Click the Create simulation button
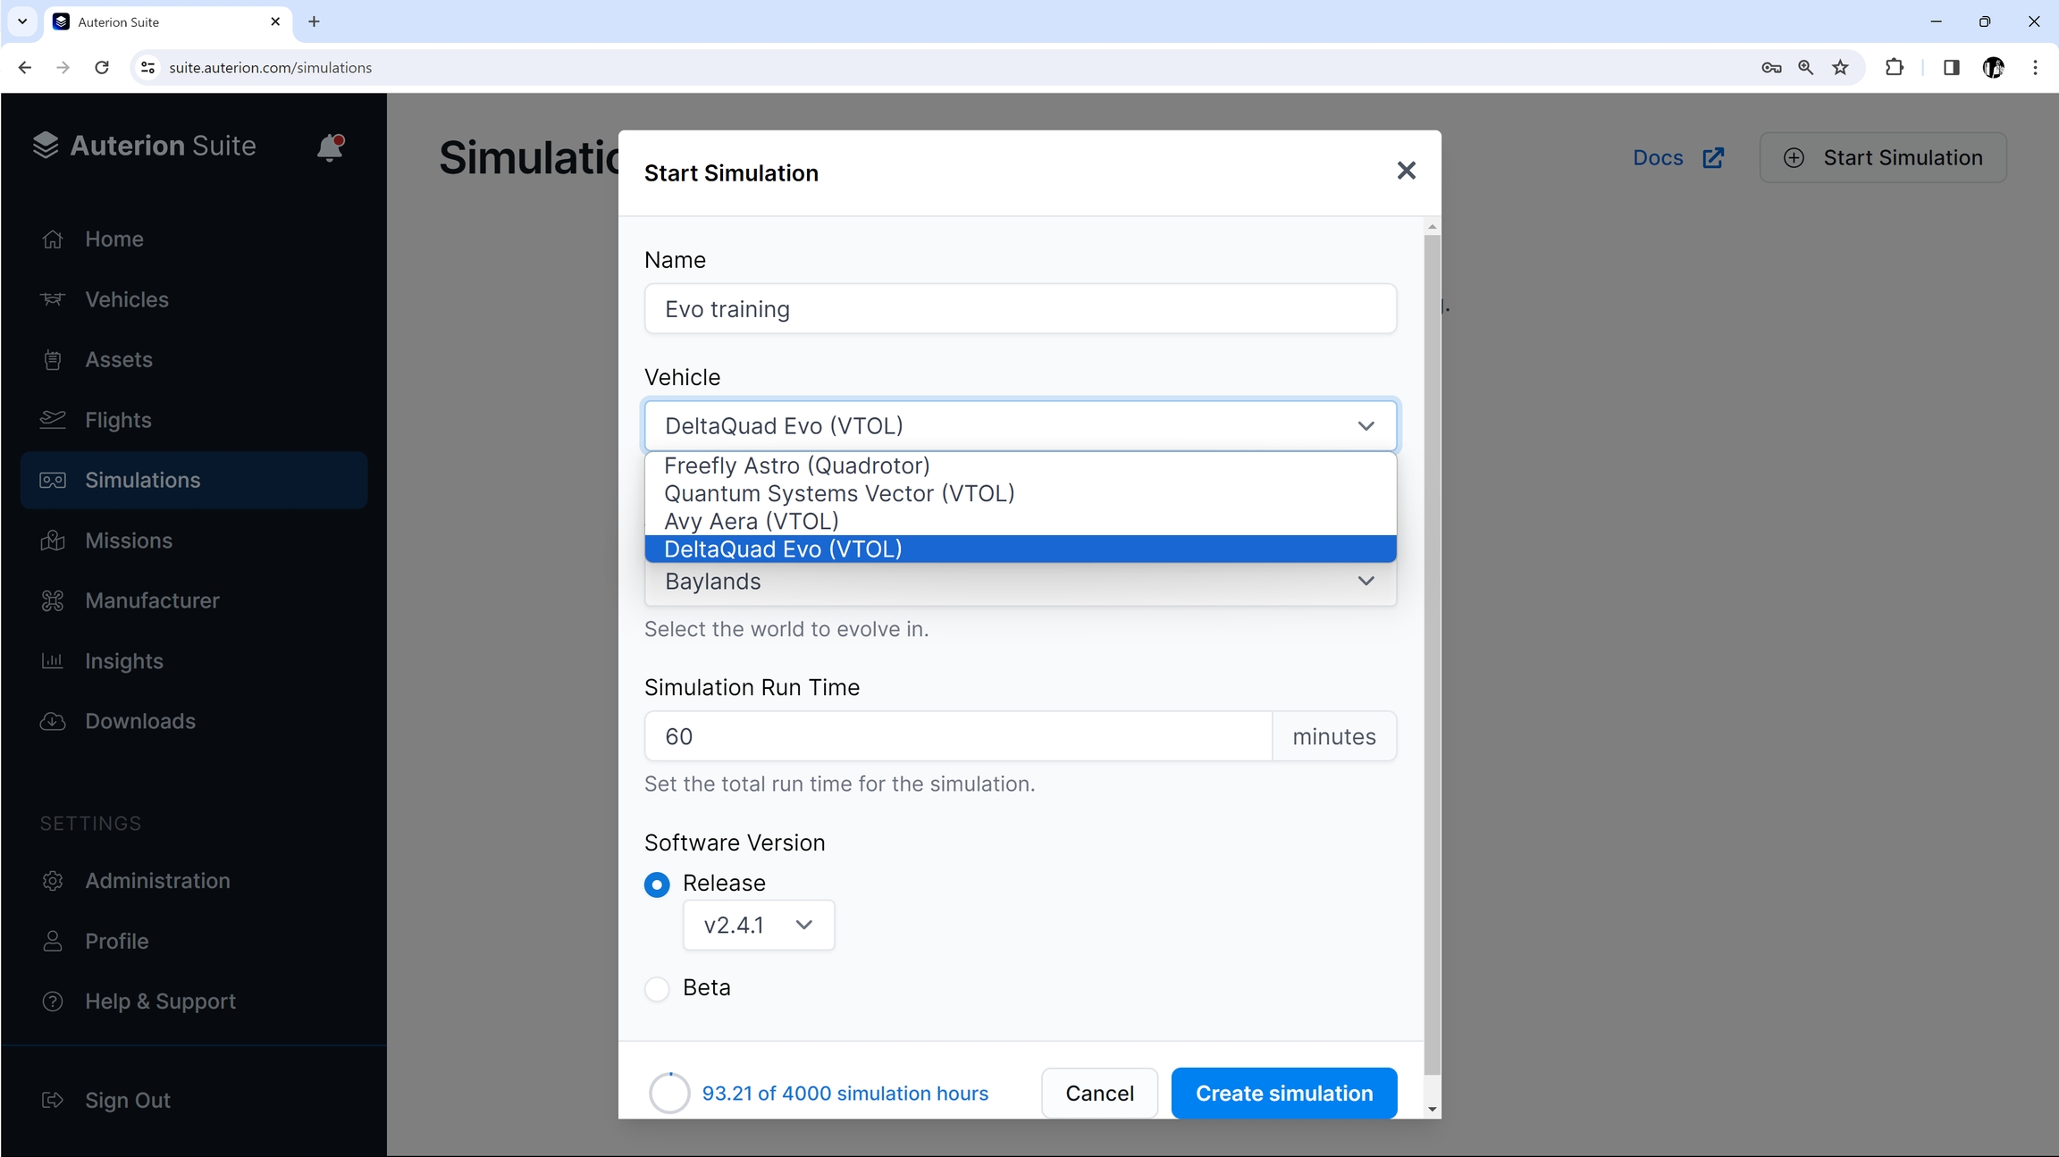The height and width of the screenshot is (1157, 2059). pyautogui.click(x=1283, y=1093)
